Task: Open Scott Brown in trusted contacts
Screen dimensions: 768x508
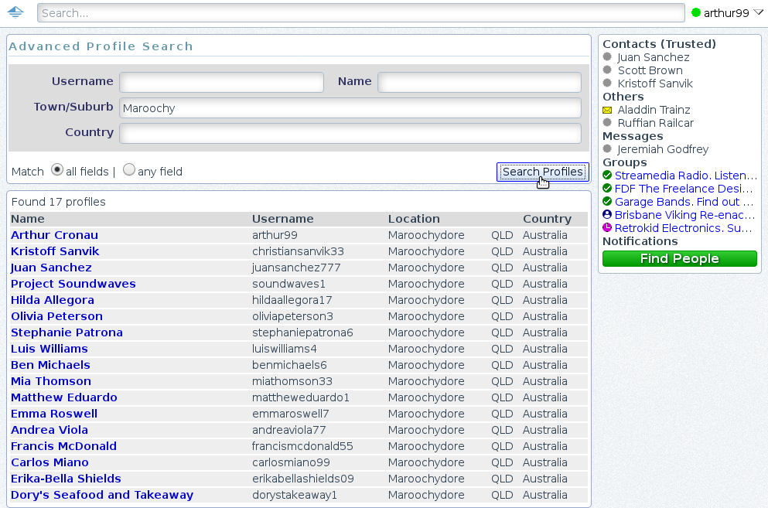Action: [650, 70]
